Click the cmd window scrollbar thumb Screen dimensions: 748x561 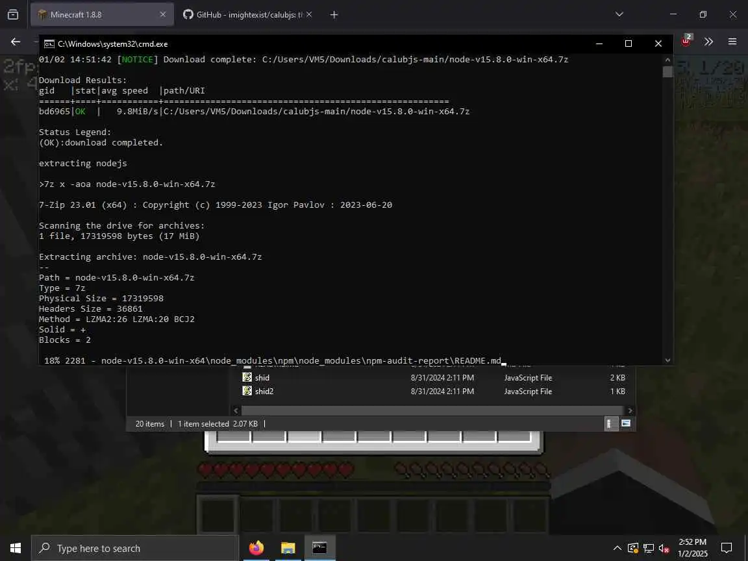(667, 72)
